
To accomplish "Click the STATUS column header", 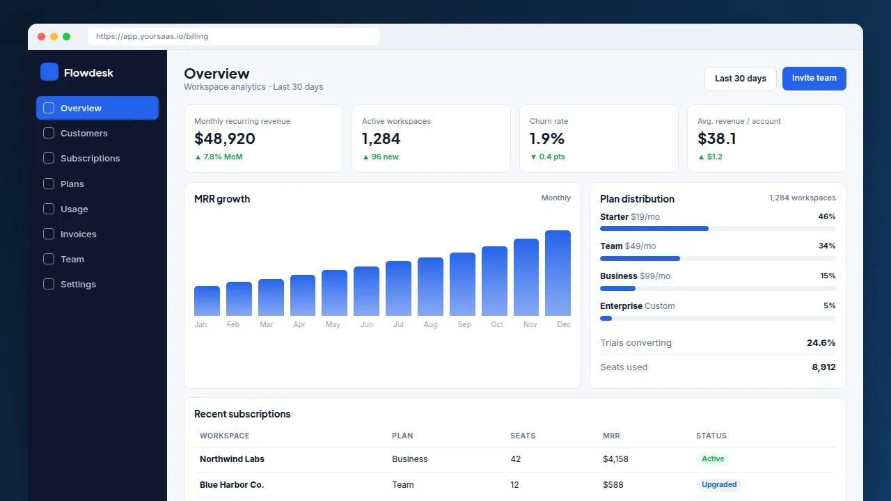I will (x=711, y=436).
